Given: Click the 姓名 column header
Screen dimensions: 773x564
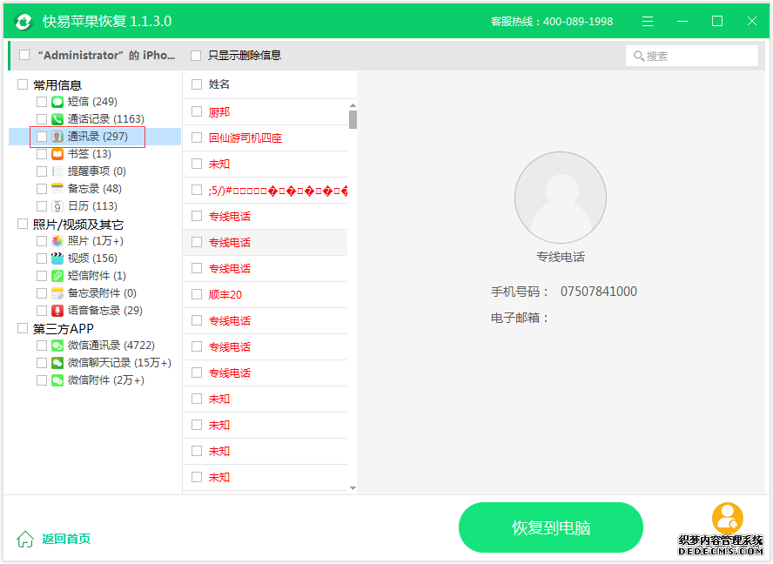Looking at the screenshot, I should [x=219, y=84].
